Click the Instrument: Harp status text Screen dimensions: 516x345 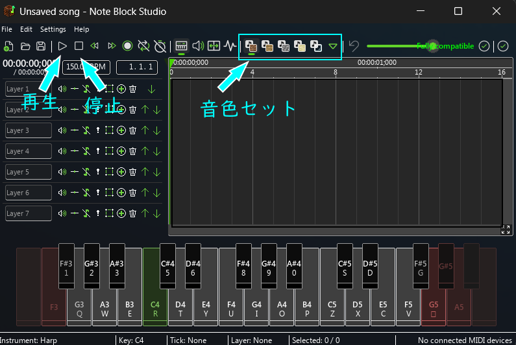[29, 340]
